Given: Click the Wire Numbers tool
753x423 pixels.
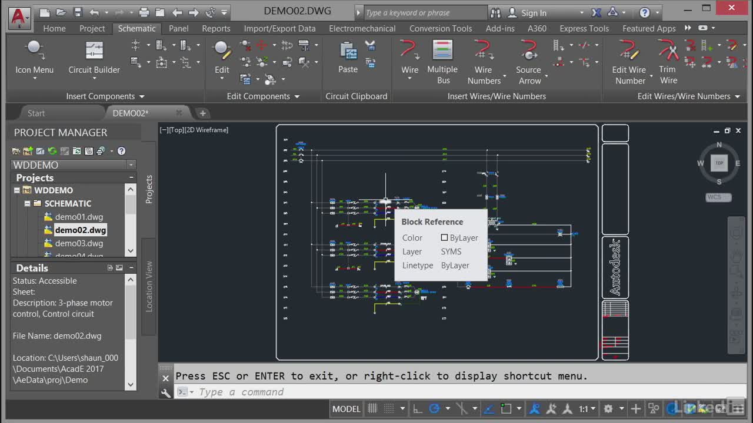Looking at the screenshot, I should tap(484, 62).
